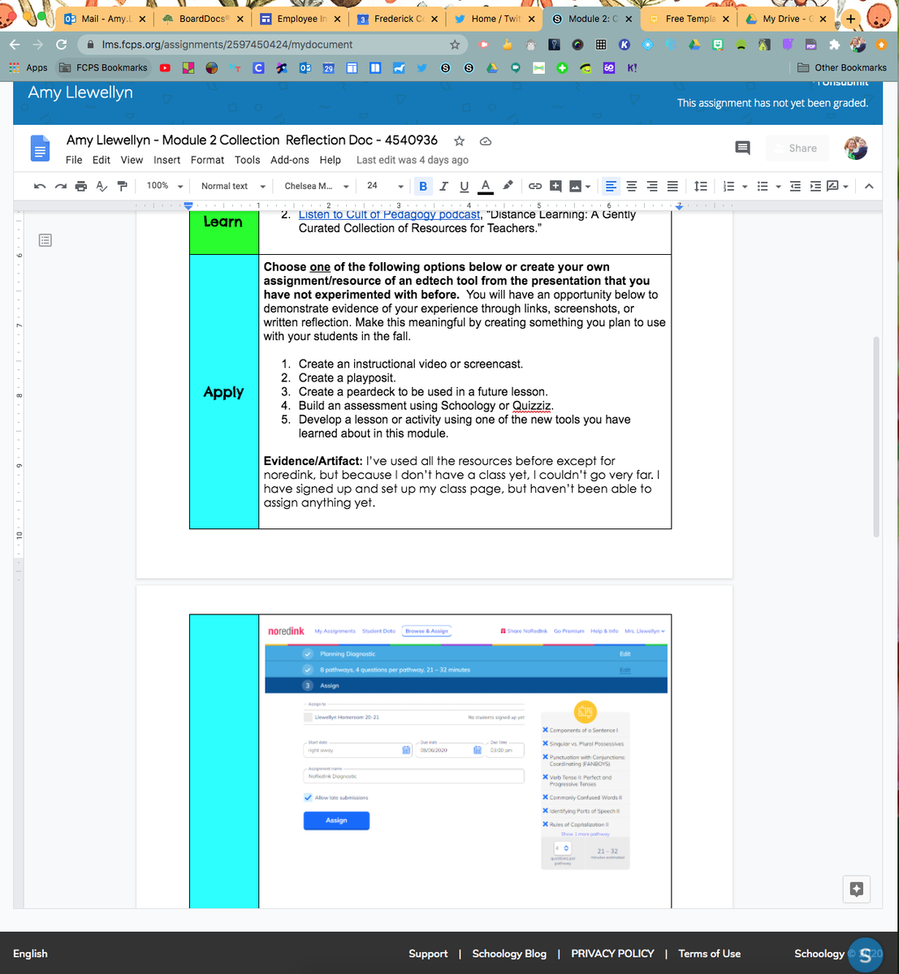Justify the paragraph text
899x974 pixels.
coord(672,186)
